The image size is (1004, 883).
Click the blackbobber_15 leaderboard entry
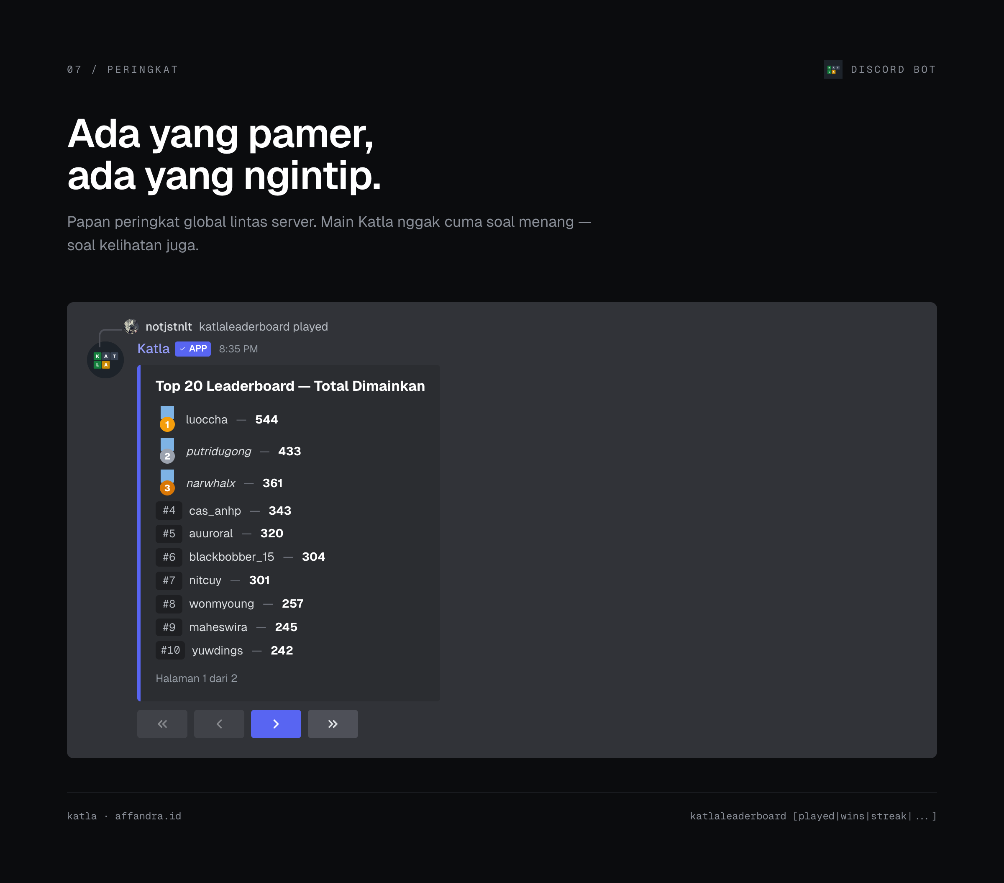coord(231,557)
